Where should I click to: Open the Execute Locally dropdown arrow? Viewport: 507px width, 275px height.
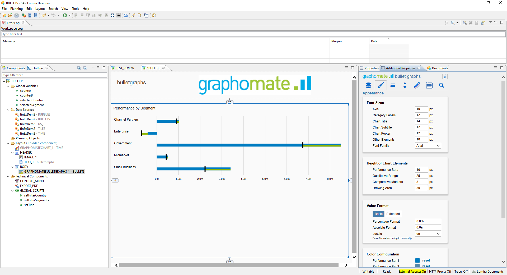(70, 15)
